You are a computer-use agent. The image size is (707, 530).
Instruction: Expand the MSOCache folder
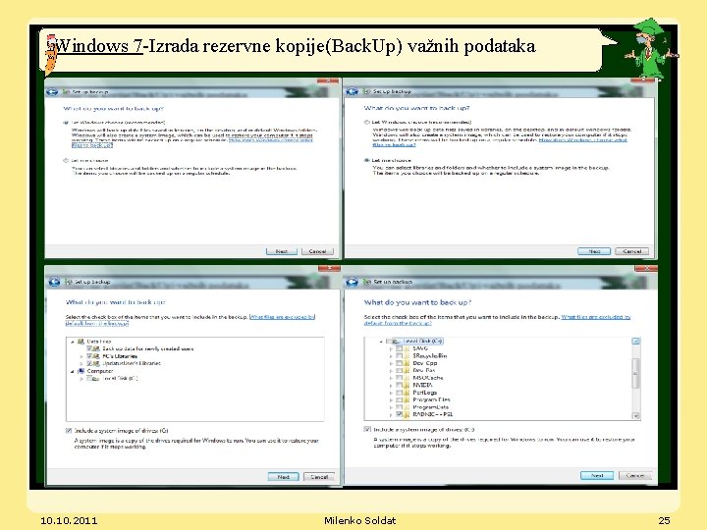click(x=391, y=378)
